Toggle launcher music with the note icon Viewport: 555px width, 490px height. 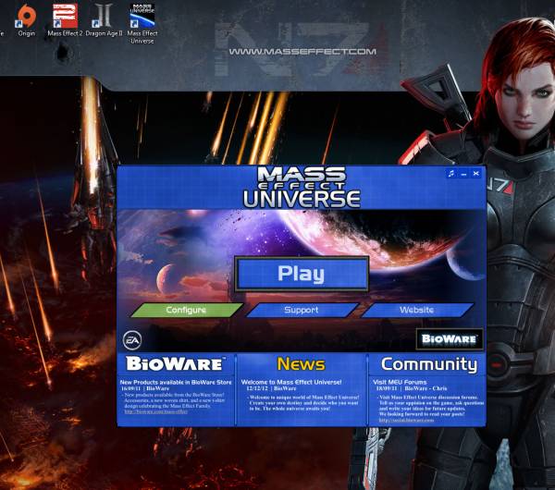point(451,174)
